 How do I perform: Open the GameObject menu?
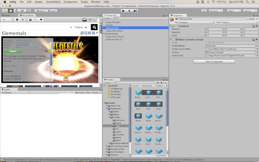click(53, 2)
